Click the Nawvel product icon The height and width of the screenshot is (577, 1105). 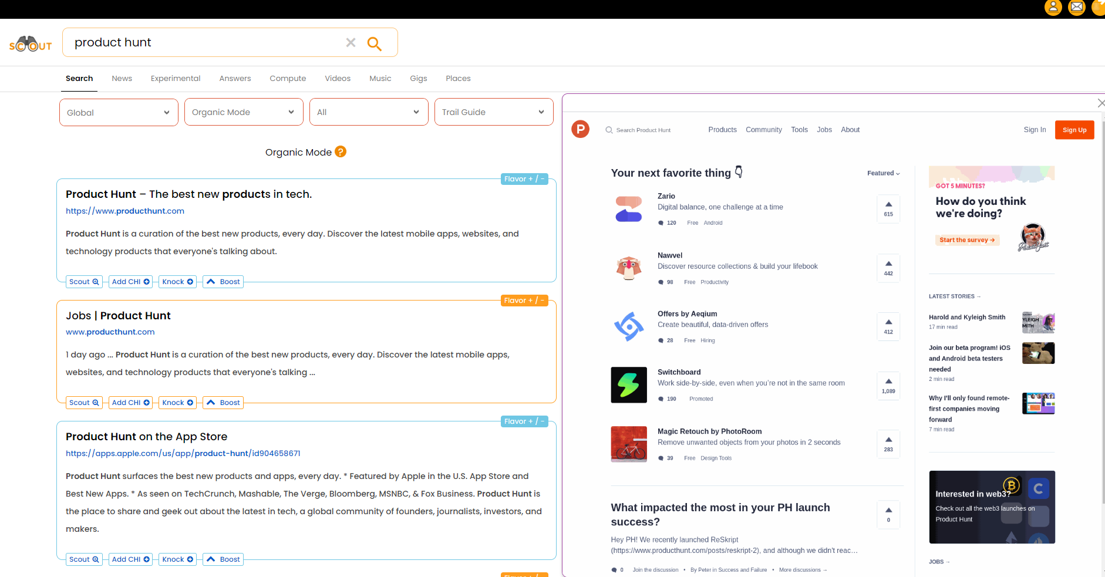point(629,268)
